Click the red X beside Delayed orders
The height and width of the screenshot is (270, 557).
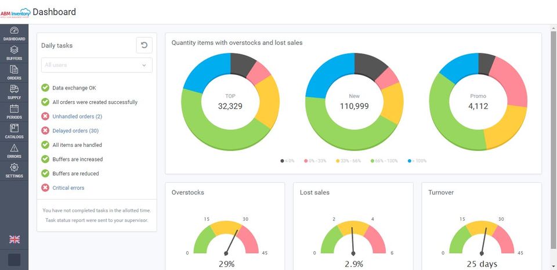(45, 131)
